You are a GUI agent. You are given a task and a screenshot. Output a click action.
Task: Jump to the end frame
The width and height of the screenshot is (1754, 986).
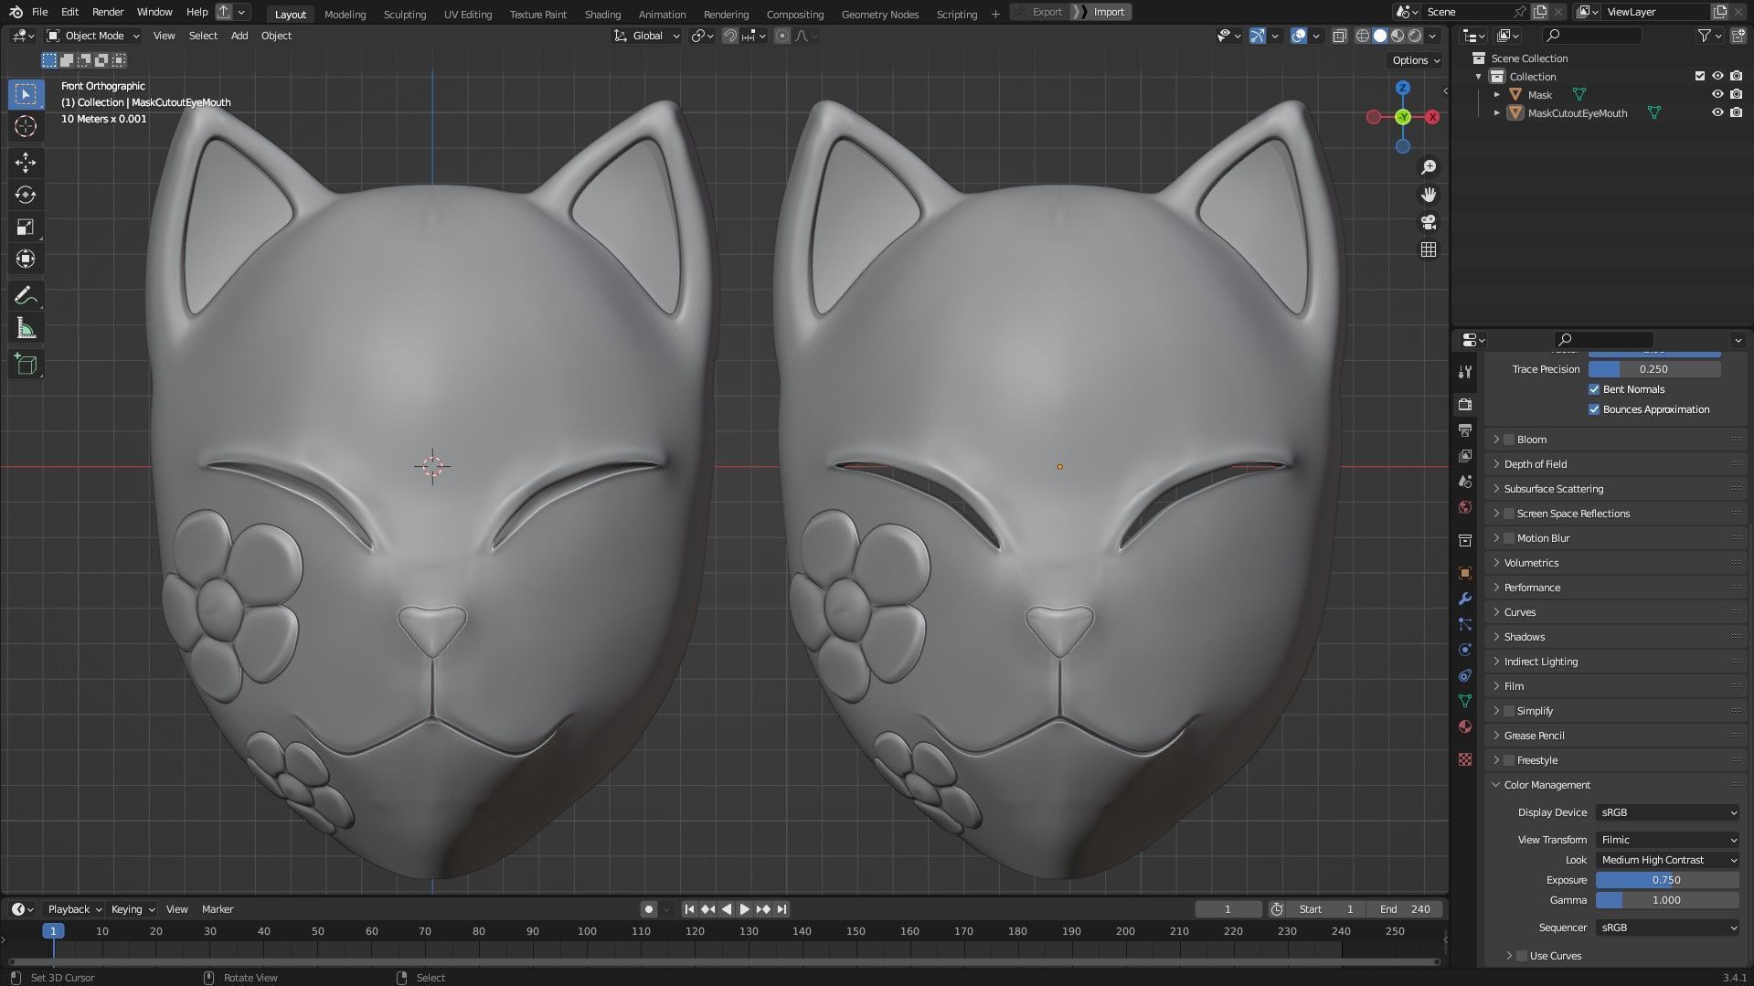tap(781, 909)
